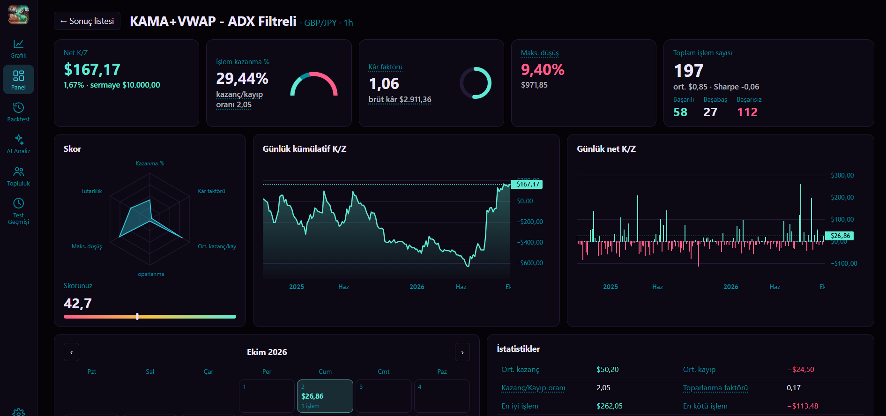Click the win rate gauge chart
Viewport: 886px width, 416px height.
314,84
